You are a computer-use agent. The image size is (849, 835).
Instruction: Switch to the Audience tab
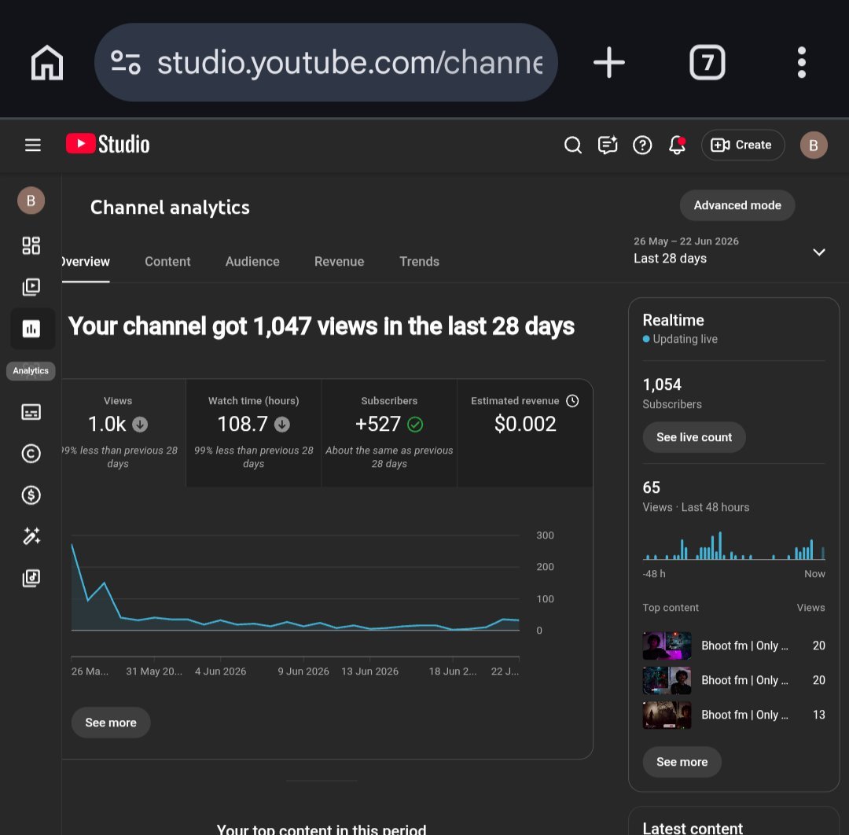tap(252, 262)
